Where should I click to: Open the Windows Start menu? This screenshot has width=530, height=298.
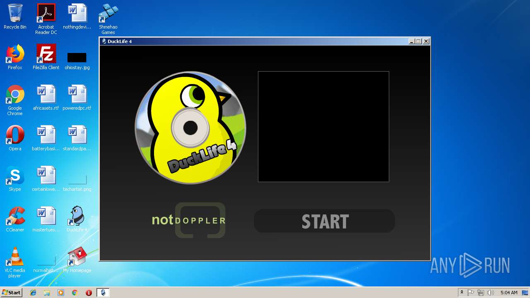11,293
